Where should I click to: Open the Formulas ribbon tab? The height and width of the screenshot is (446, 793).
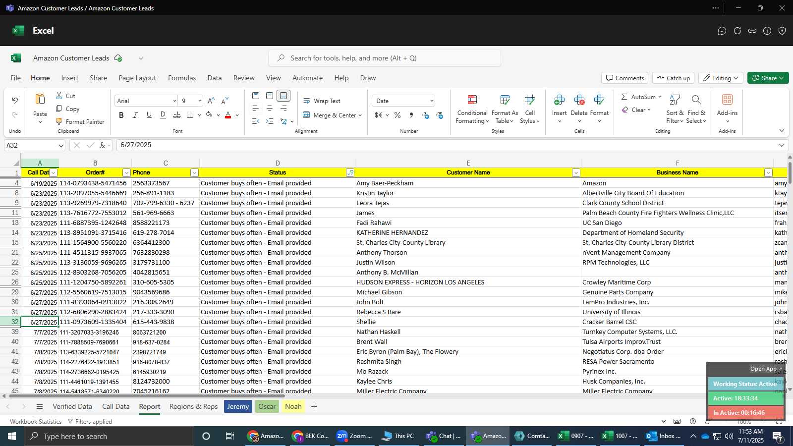point(182,78)
